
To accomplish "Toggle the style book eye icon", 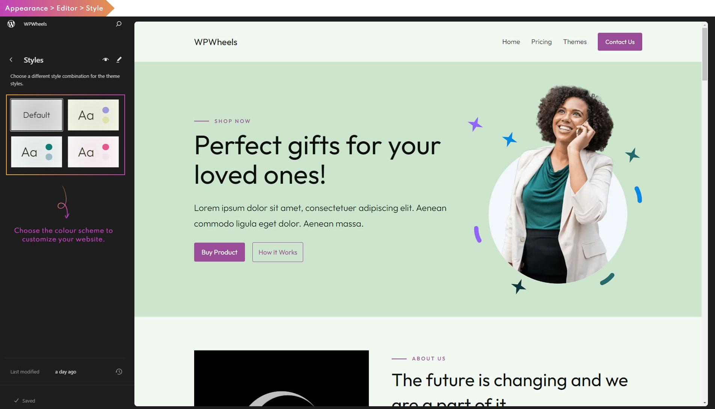I will [x=106, y=60].
